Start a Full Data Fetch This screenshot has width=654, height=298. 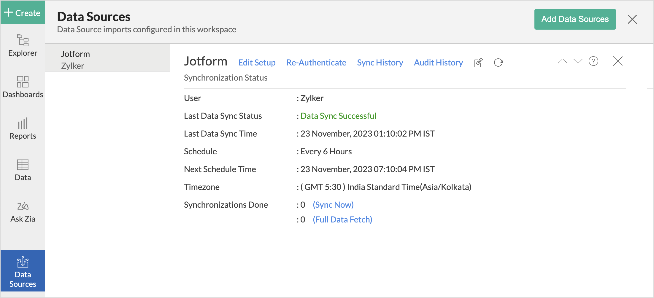342,220
